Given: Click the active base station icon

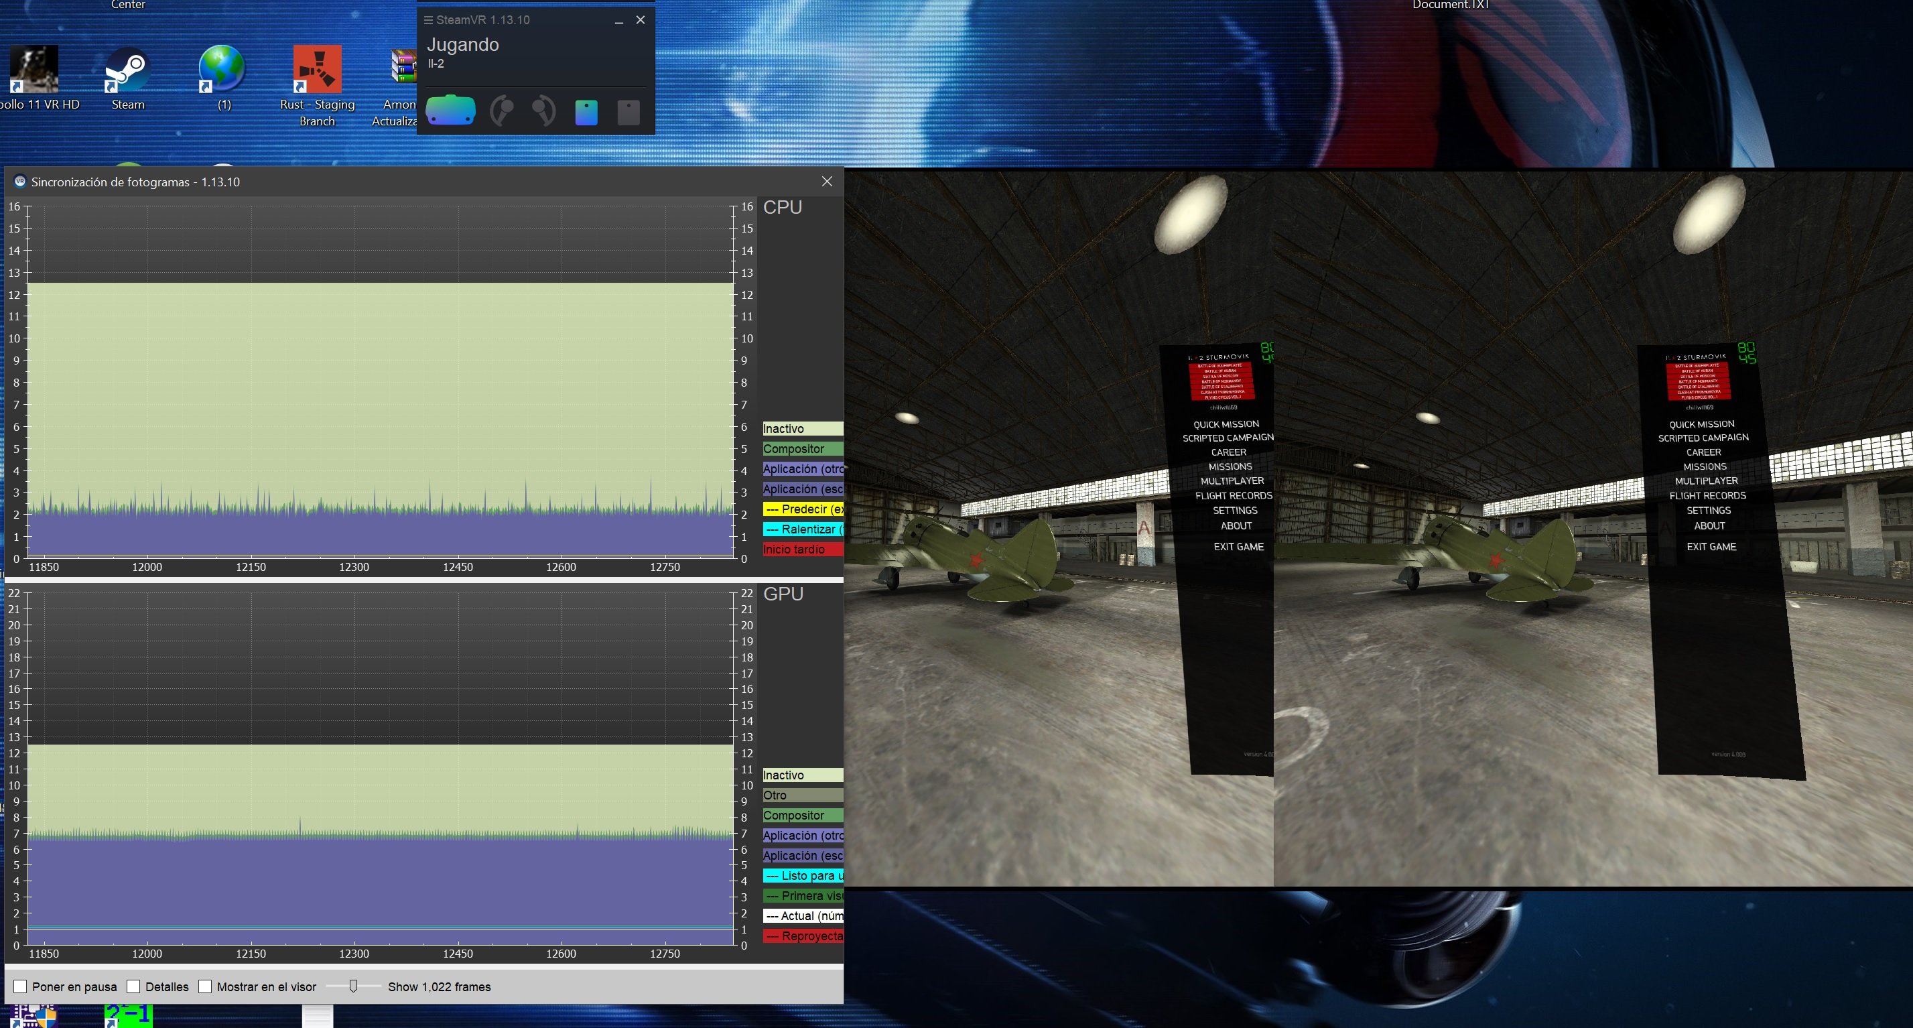Looking at the screenshot, I should pyautogui.click(x=586, y=112).
